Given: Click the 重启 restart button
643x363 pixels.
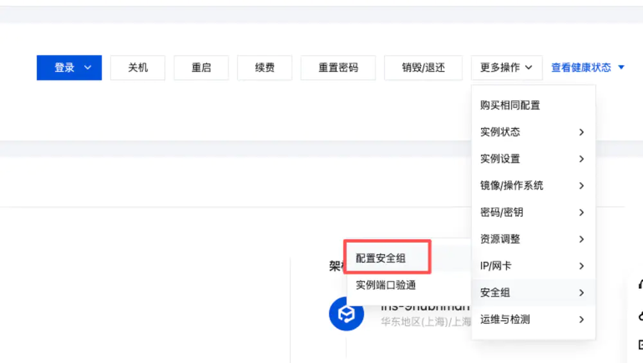Looking at the screenshot, I should (x=201, y=68).
